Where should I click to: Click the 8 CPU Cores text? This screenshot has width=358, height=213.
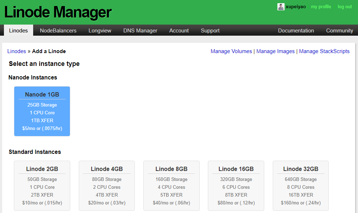pos(301,187)
